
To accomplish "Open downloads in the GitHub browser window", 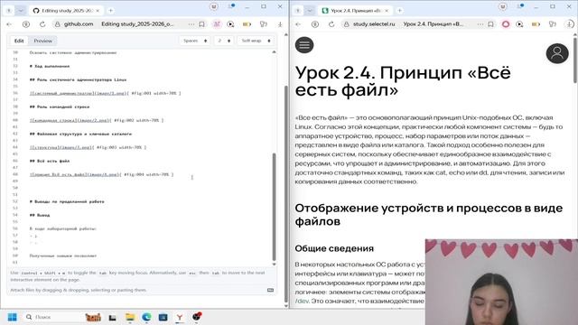I will click(x=280, y=24).
